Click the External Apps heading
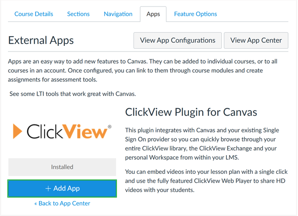The width and height of the screenshot is (298, 216). click(41, 40)
